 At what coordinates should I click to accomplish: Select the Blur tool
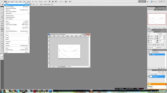coord(2,33)
